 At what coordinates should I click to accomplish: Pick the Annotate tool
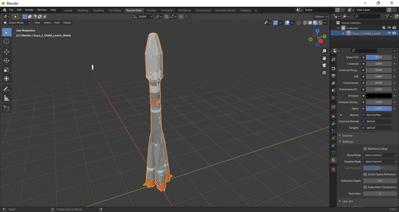click(7, 89)
